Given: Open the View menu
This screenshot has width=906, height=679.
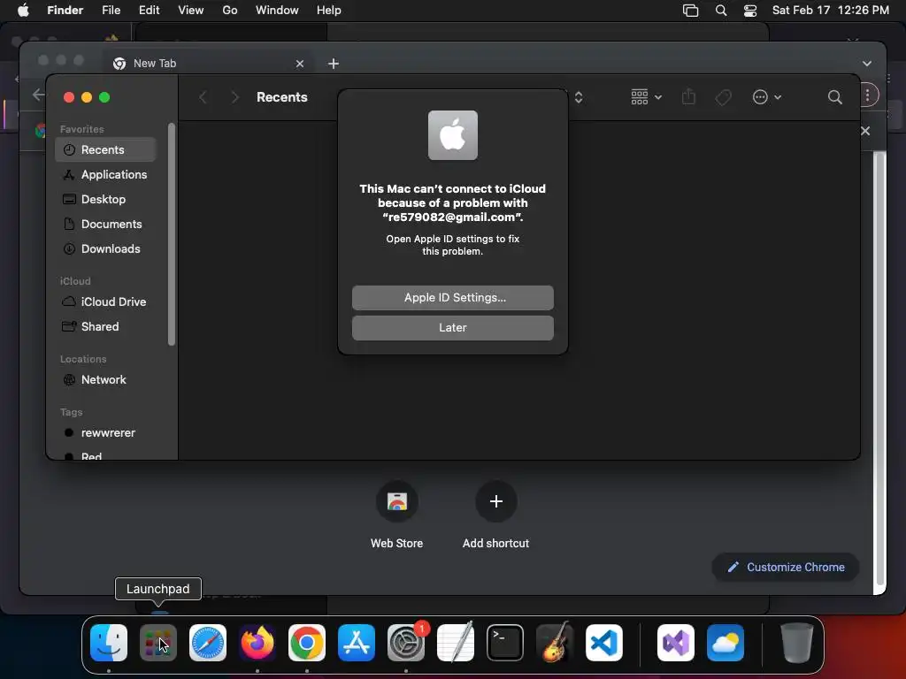Looking at the screenshot, I should coord(191,11).
